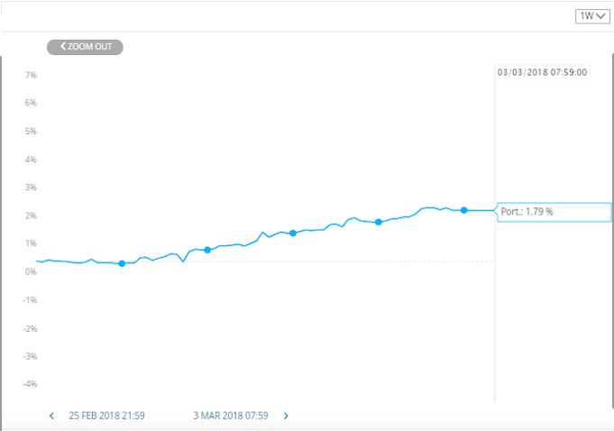Click the right-side vertical scrollbar
The image size is (614, 431).
point(612,231)
